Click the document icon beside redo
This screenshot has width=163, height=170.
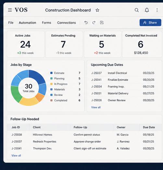(102, 22)
